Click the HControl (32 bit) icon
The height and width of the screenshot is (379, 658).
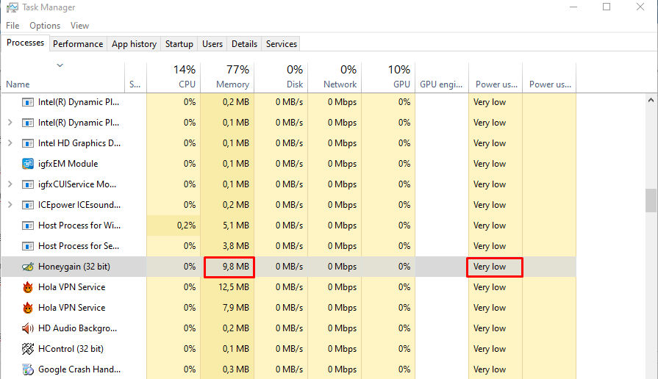click(x=28, y=349)
